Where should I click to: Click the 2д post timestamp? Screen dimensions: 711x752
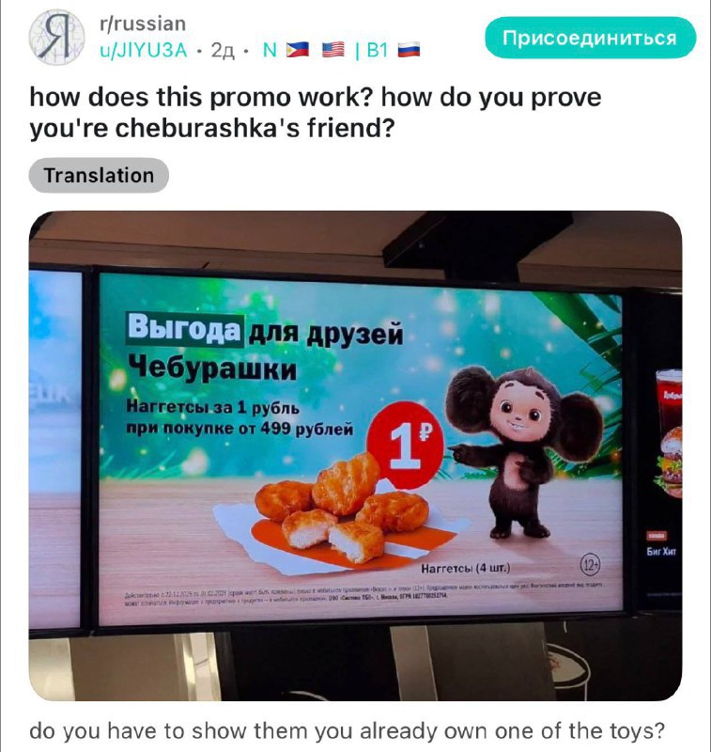223,50
